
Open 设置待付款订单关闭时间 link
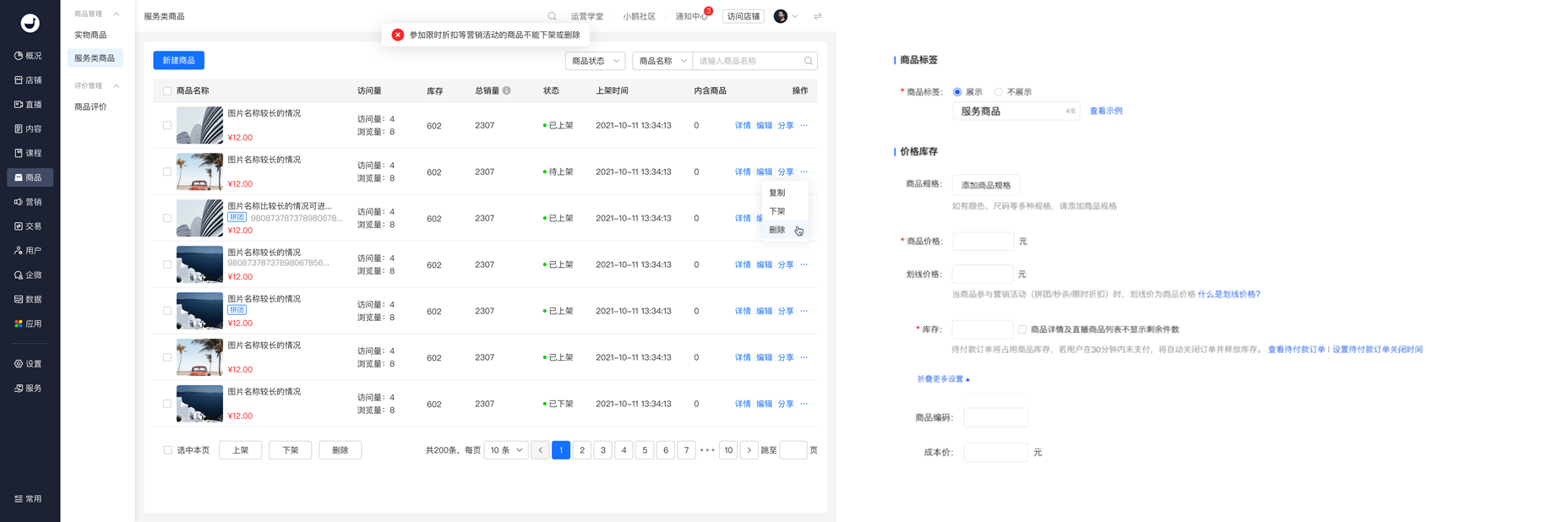tap(1377, 350)
